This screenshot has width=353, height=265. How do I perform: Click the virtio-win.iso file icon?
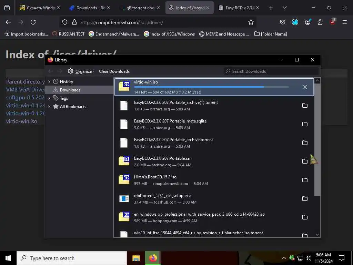point(124,86)
